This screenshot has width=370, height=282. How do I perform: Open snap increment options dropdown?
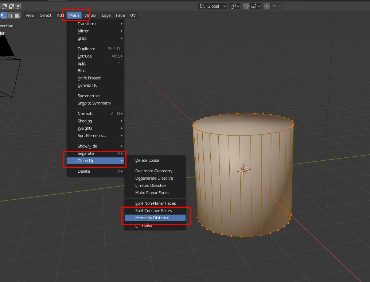click(x=256, y=6)
